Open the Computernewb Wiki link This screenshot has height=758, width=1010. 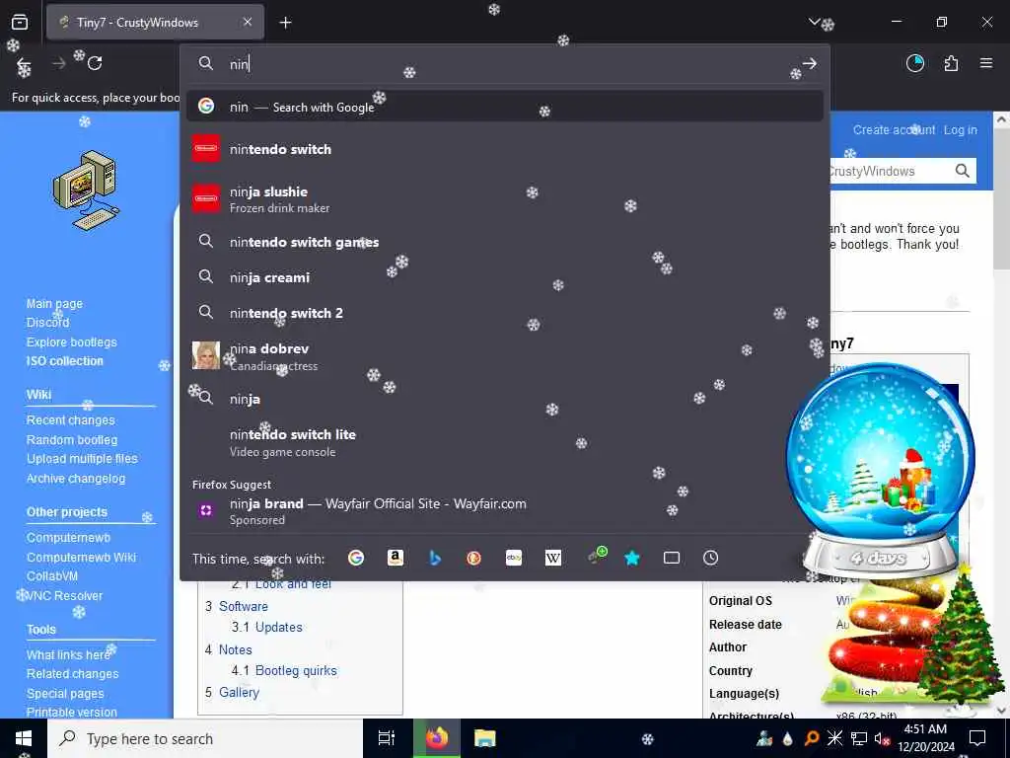(x=81, y=558)
